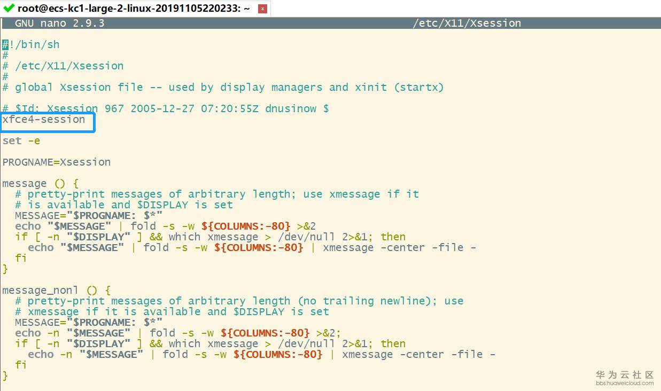Click the '# /etc/X11/Xsession' comment line
Screen dimensions: 661x391
[63, 66]
